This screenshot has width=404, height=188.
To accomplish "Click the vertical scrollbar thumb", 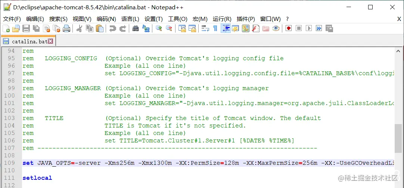I will 398,139.
